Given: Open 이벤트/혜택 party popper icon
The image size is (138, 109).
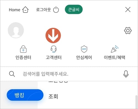Looking at the screenshot, I should coord(115,49).
